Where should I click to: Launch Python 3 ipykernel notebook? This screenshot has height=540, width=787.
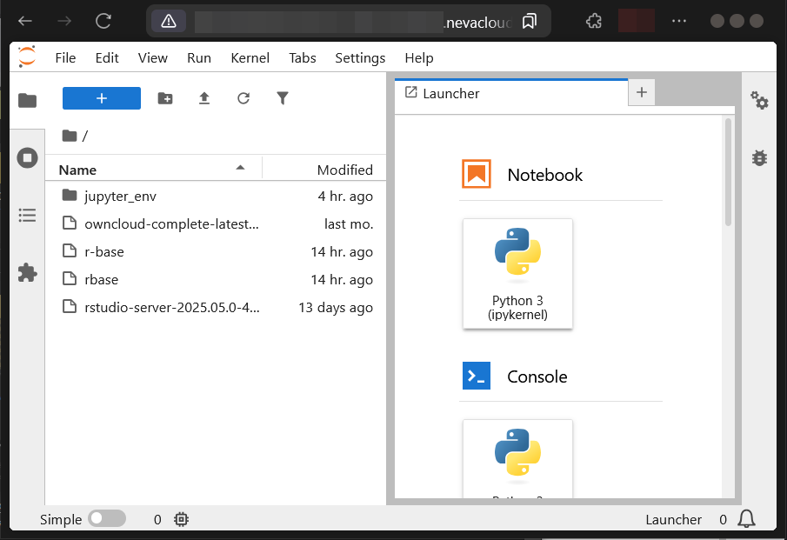517,274
